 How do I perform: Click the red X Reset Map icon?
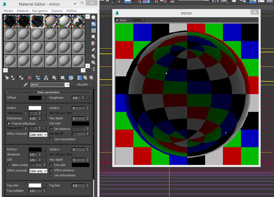(x=30, y=78)
